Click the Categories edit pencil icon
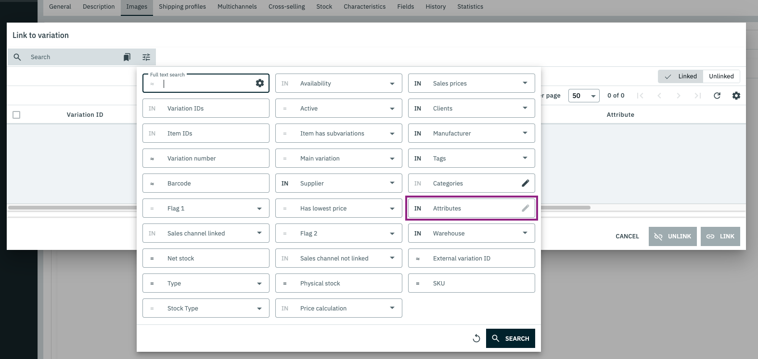 525,183
